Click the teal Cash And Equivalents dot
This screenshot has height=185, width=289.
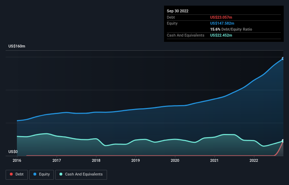point(61,174)
